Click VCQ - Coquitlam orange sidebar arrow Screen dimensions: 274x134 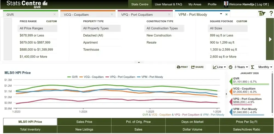(231, 92)
